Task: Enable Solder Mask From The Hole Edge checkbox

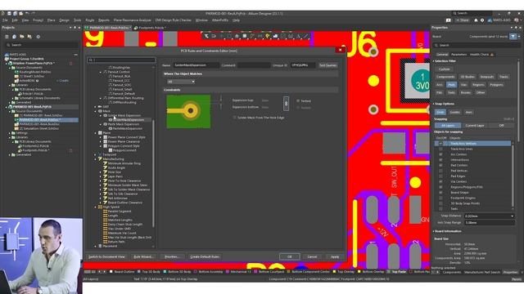Action: (235, 118)
